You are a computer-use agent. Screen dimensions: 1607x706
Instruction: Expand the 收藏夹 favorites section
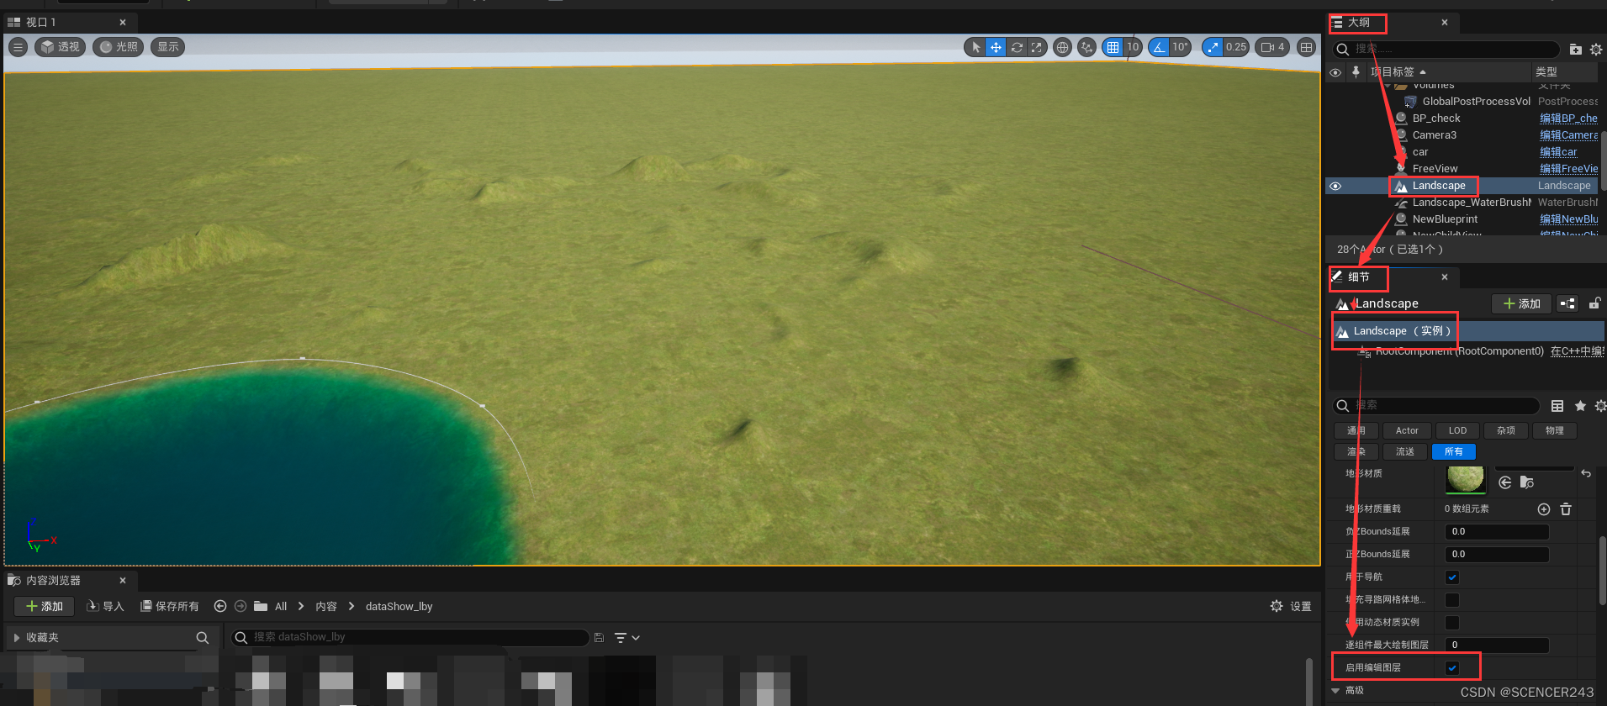(17, 638)
